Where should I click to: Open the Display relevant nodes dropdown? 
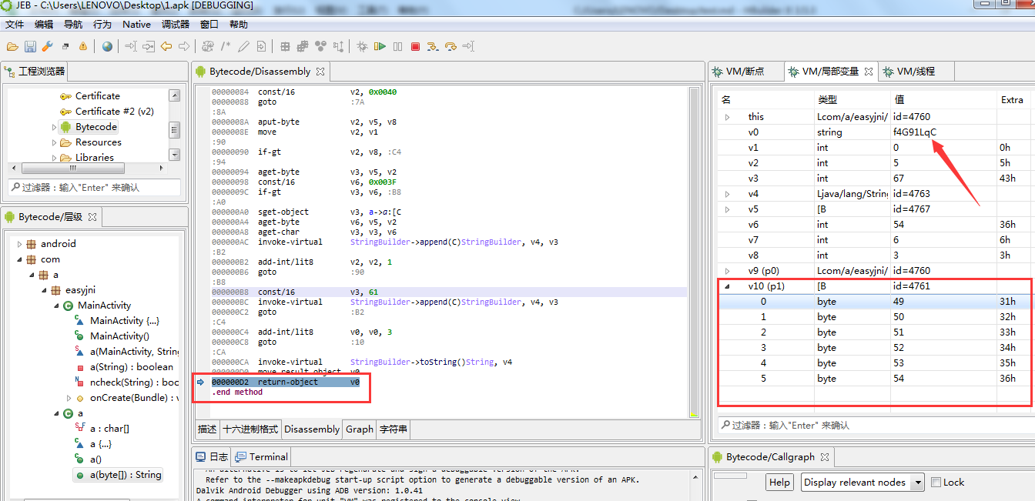(x=862, y=483)
